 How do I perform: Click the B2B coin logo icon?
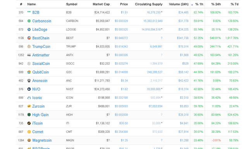coord(29,12)
